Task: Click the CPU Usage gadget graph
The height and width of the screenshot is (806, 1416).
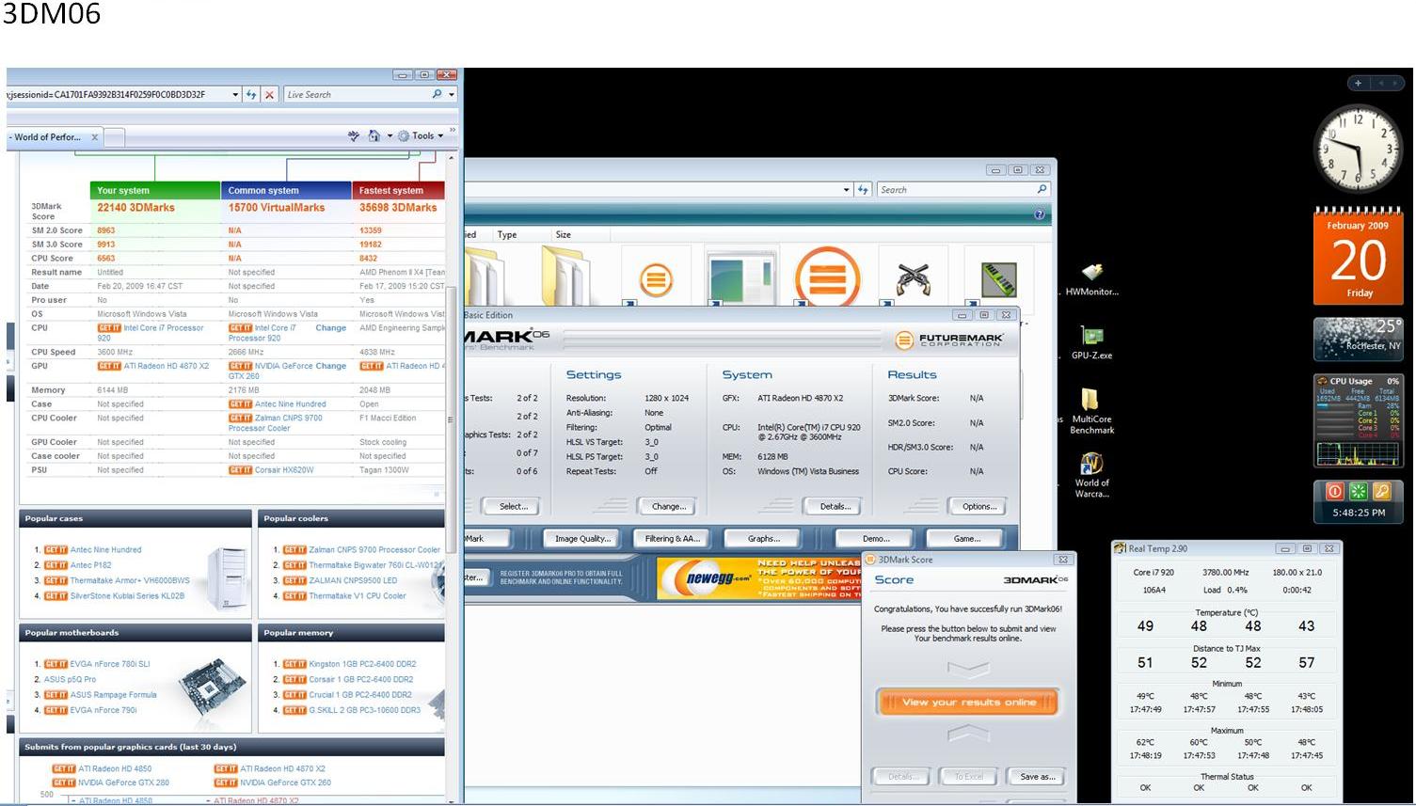Action: coord(1358,453)
